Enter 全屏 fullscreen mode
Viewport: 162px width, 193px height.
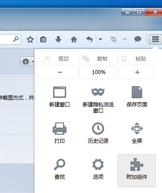point(137,133)
